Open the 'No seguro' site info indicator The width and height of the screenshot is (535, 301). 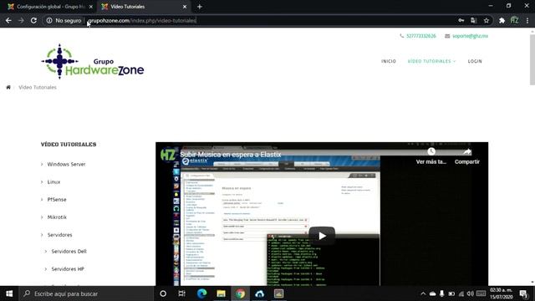pyautogui.click(x=64, y=20)
